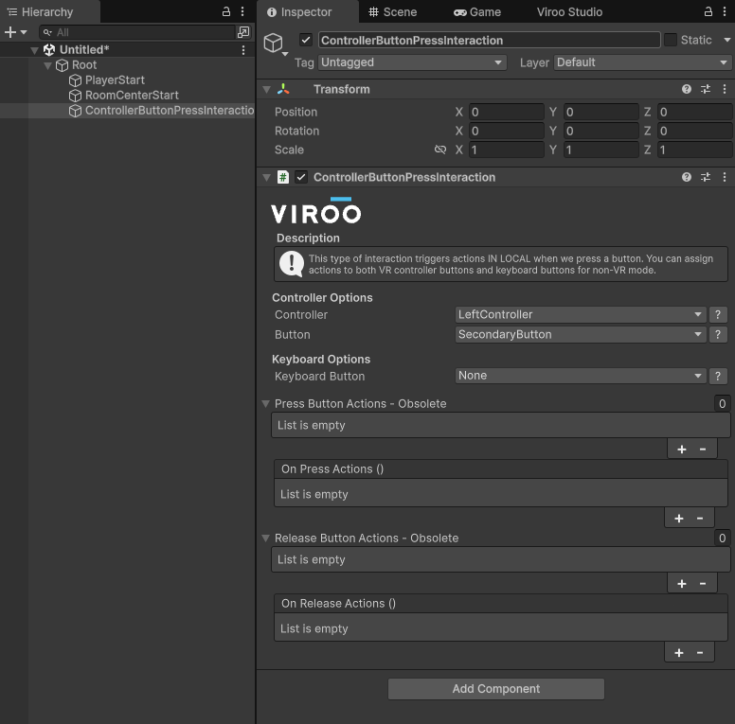Click the Hierarchy panel lock icon
The width and height of the screenshot is (735, 724).
click(x=226, y=12)
